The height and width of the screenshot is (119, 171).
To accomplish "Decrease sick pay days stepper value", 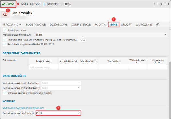I will [84, 41].
